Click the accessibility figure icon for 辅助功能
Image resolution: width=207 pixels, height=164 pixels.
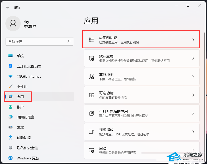click(10, 137)
